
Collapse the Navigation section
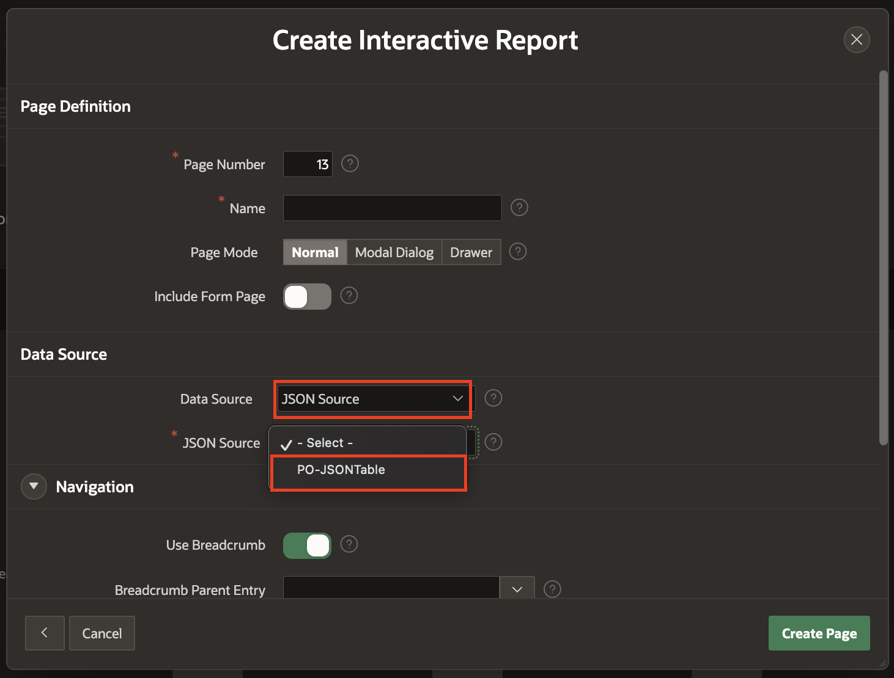coord(34,487)
